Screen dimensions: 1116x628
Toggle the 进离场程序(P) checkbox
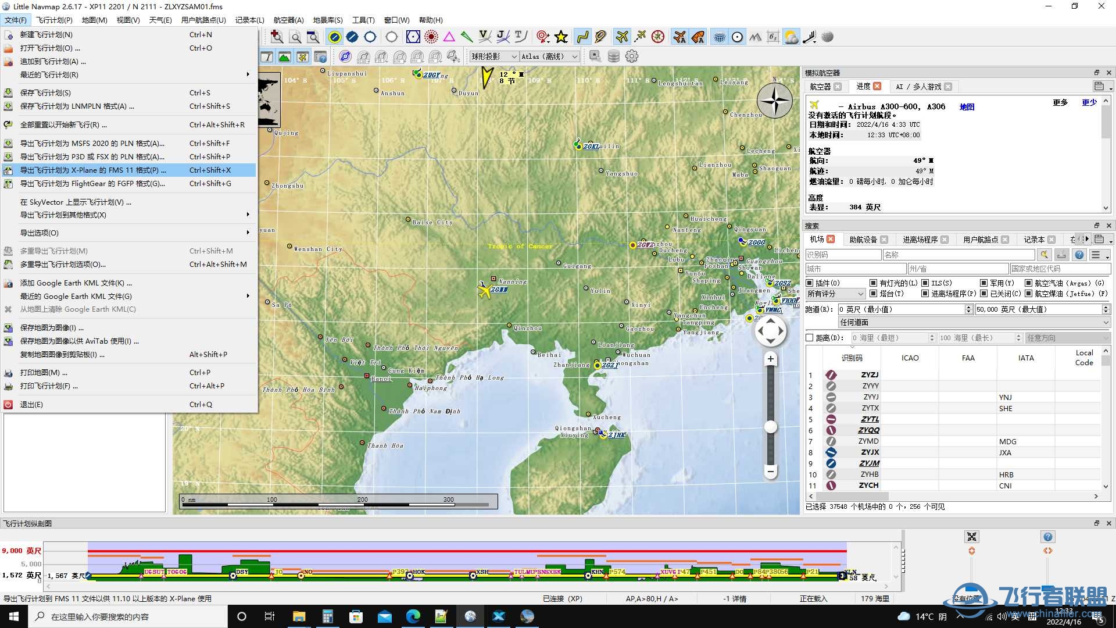tap(925, 294)
